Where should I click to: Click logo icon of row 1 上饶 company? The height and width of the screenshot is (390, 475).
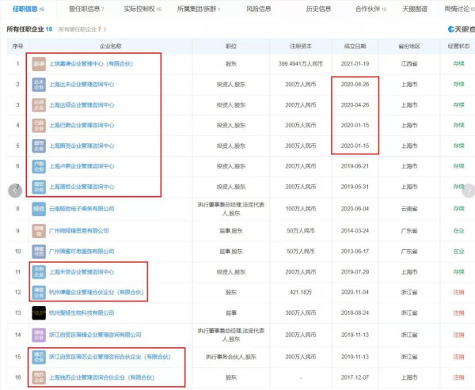pos(39,64)
